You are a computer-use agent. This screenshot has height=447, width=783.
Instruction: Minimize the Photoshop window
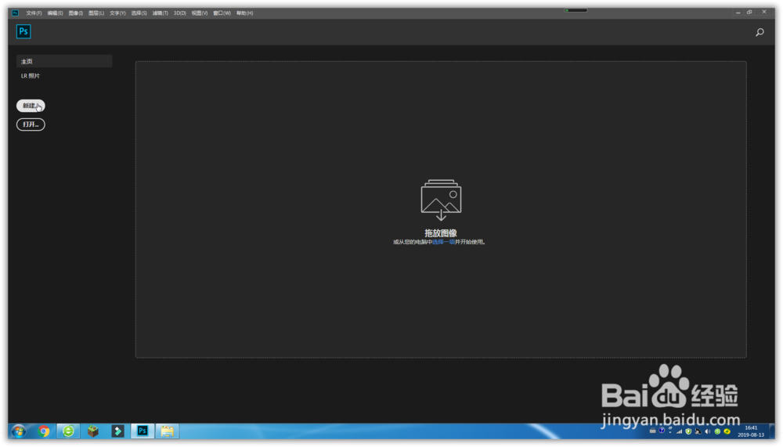738,12
